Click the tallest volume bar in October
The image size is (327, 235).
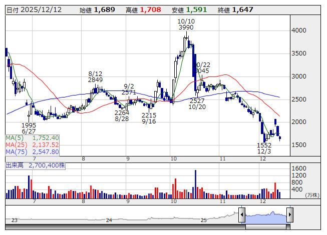tap(195, 184)
